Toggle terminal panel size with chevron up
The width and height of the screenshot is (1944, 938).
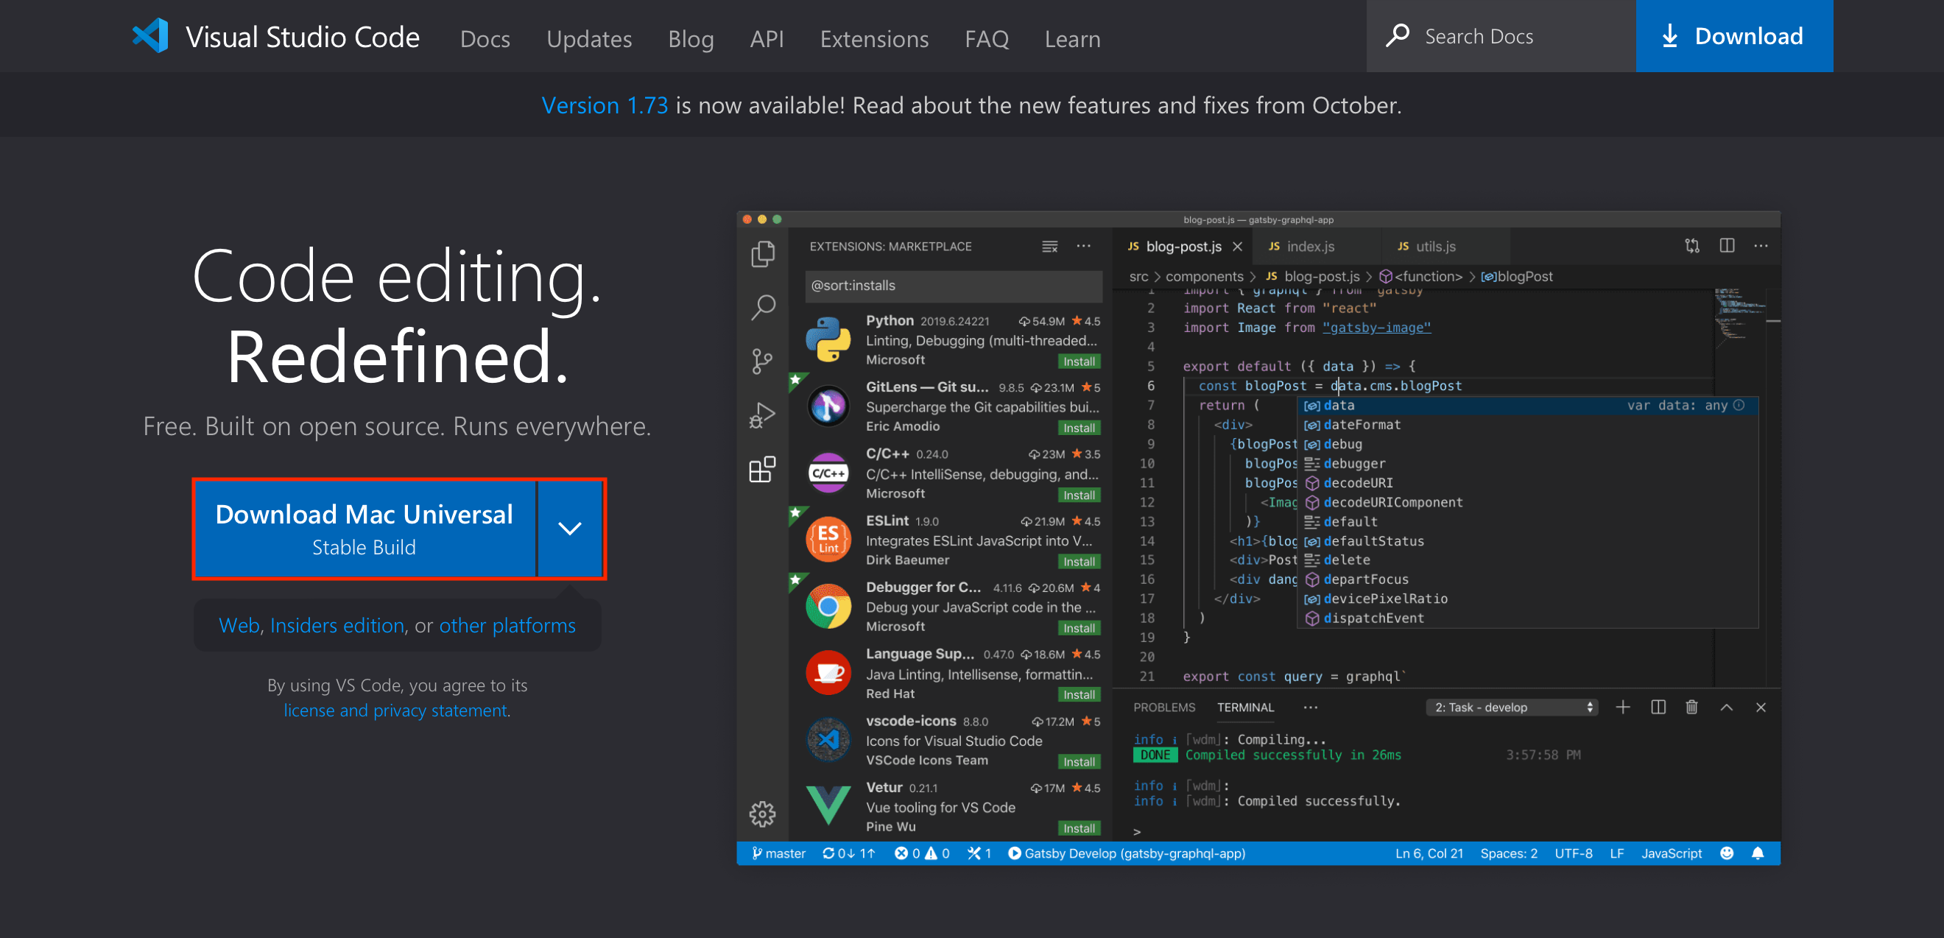(x=1726, y=707)
